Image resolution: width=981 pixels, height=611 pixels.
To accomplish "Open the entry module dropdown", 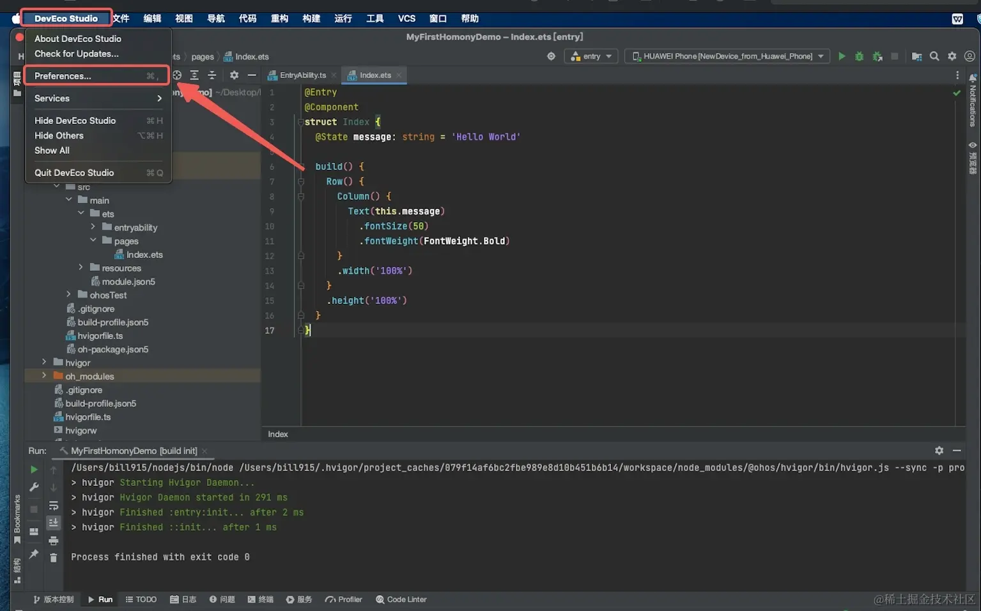I will pyautogui.click(x=591, y=56).
